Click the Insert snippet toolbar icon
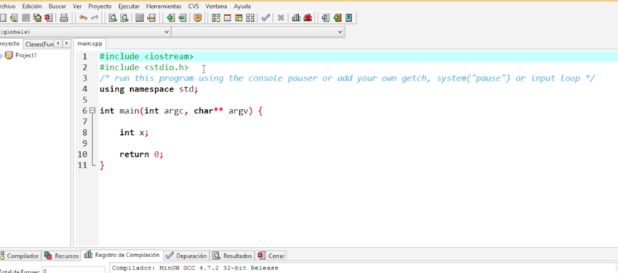The height and width of the screenshot is (273, 618). point(326,17)
